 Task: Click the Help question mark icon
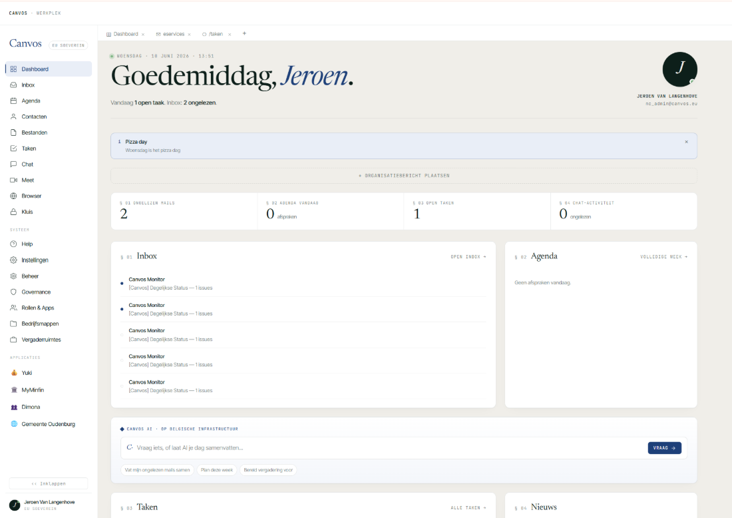point(13,244)
